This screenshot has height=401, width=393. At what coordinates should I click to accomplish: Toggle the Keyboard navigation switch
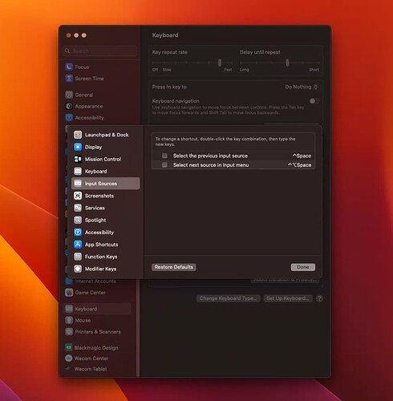[314, 101]
